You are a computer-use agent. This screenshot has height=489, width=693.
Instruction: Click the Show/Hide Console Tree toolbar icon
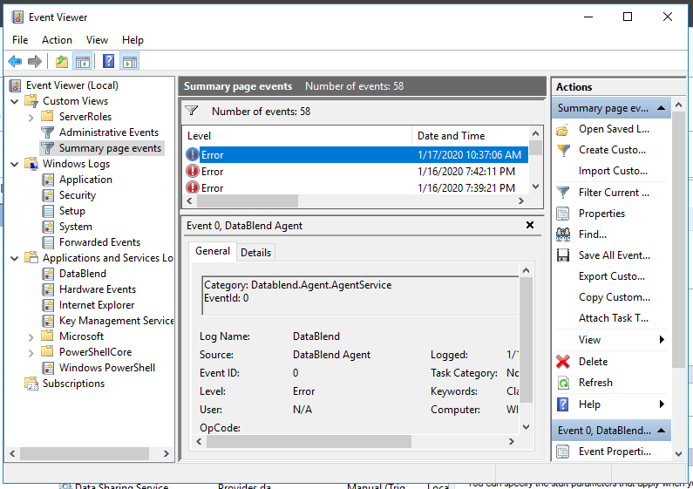tap(83, 62)
